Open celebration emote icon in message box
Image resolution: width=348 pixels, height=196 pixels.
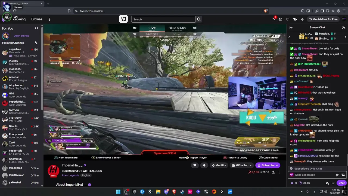coord(337,175)
